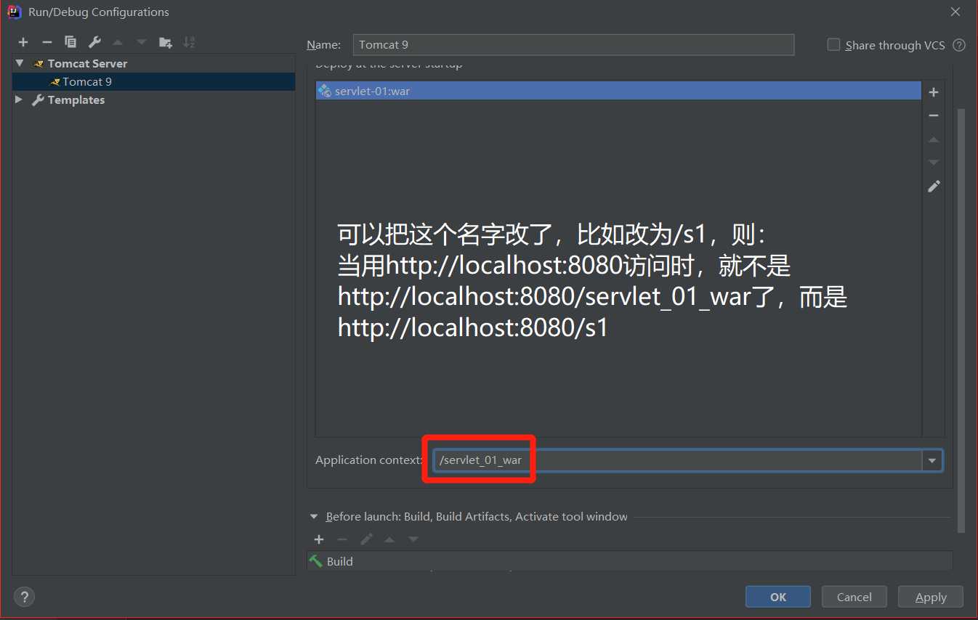Focus the Name field containing Tomcat 9
The width and height of the screenshot is (978, 620).
pos(573,44)
